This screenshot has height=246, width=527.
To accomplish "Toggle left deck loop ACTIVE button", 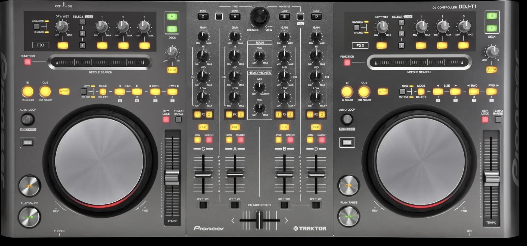I will pos(64,92).
